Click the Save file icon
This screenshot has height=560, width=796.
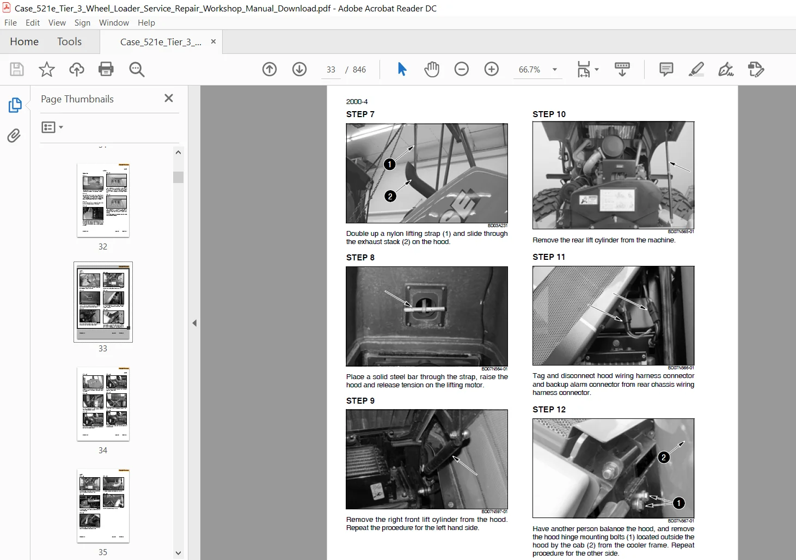(17, 69)
